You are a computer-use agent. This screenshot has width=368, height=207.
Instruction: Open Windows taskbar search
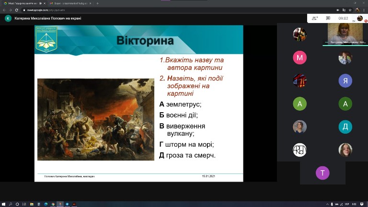tap(11, 204)
